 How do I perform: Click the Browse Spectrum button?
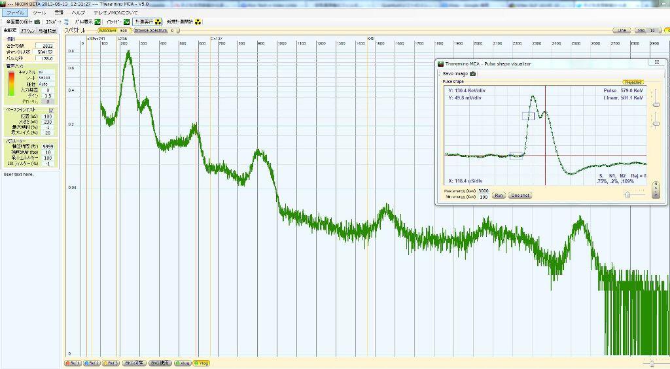156,31
